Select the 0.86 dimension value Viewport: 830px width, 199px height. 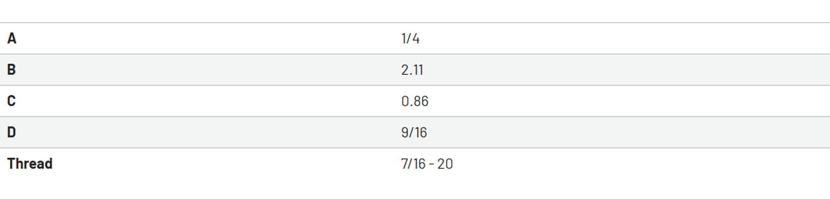[x=415, y=101]
